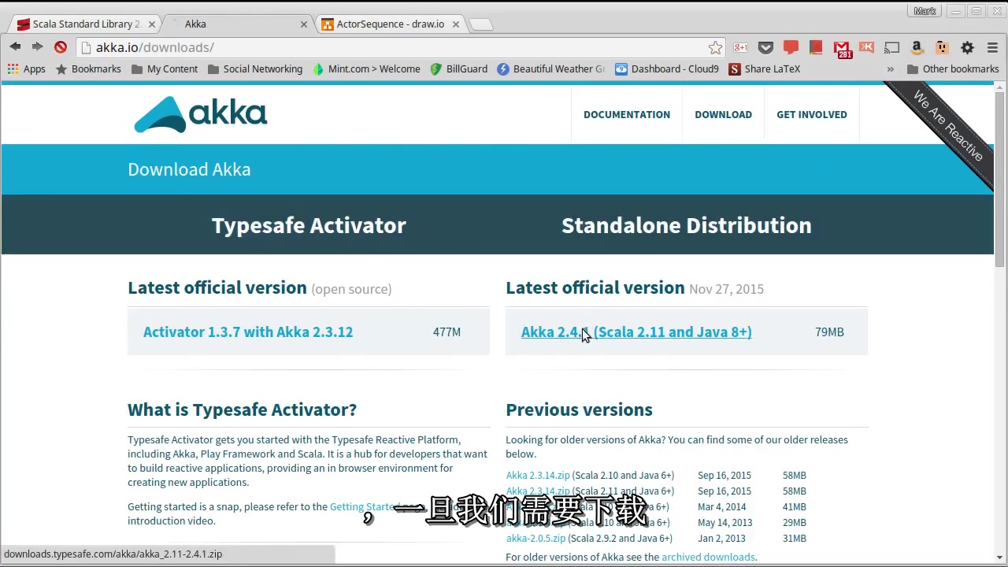Open the red book extension icon
Viewport: 1008px width, 567px height.
816,48
